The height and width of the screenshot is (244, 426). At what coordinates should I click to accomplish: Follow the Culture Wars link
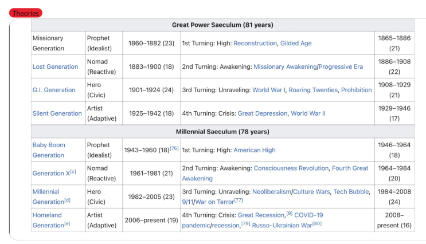[x=311, y=192]
